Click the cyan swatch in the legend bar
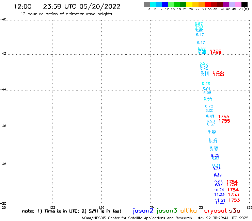252x221 pixels. [153, 4]
